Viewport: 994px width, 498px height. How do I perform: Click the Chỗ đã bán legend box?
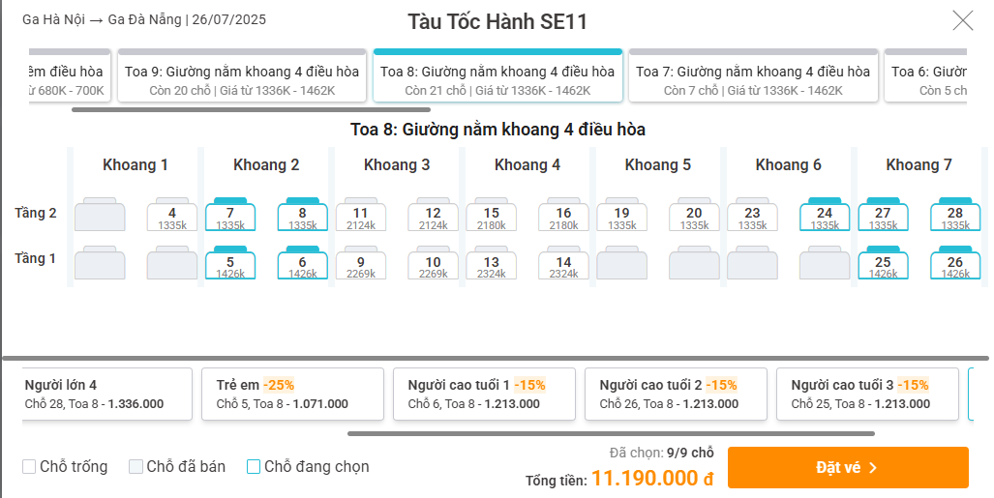click(136, 467)
